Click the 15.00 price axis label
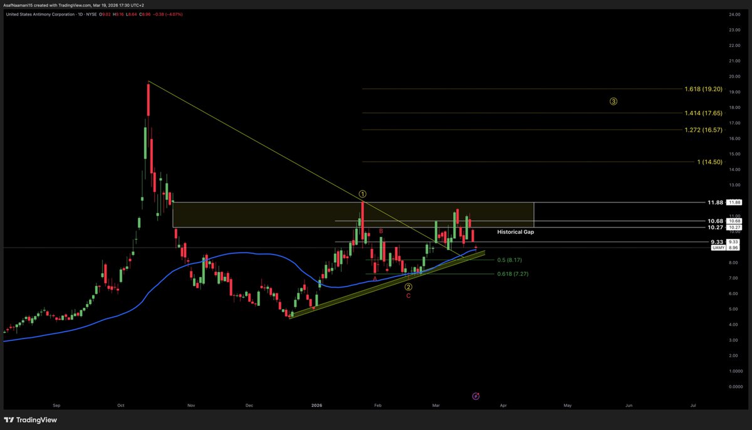Viewport: 752px width, 430px height. pos(735,154)
